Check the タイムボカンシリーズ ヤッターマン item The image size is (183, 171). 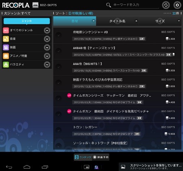(x=59, y=98)
